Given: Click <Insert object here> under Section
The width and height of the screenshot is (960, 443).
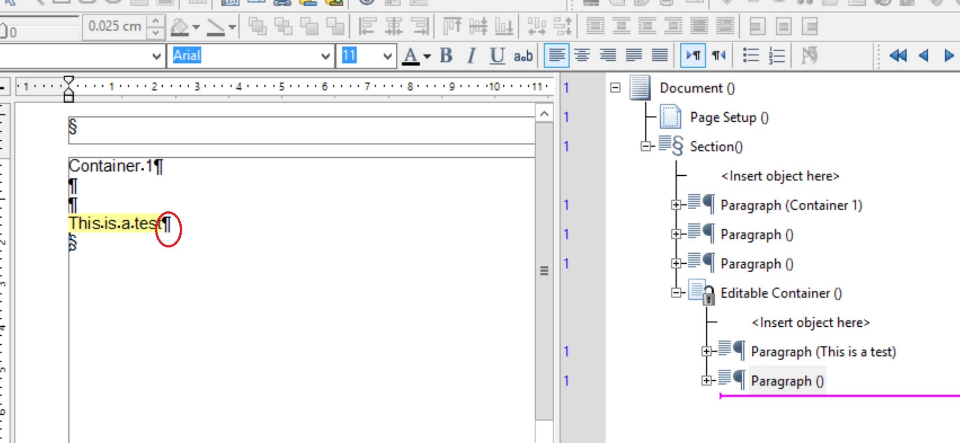Looking at the screenshot, I should (780, 176).
